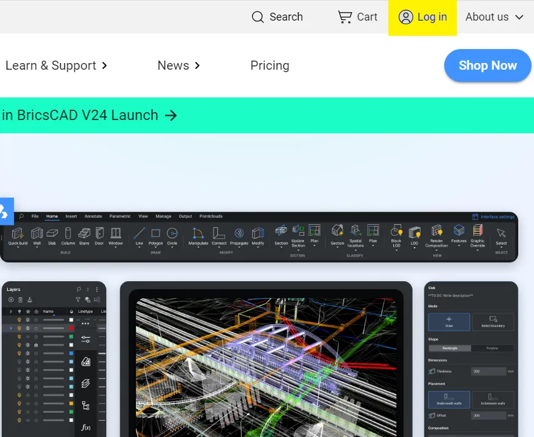Toggle the lock in the locked layer row

click(x=36, y=345)
